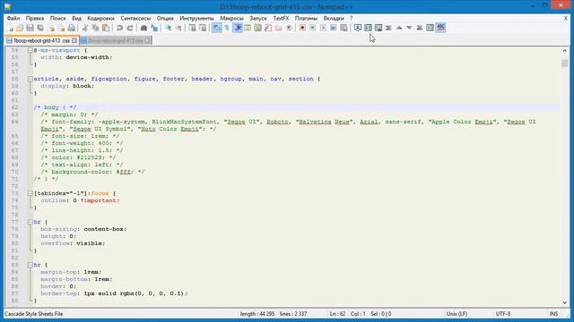
Task: Click the upward triangle toolbar icon
Action: click(399, 28)
